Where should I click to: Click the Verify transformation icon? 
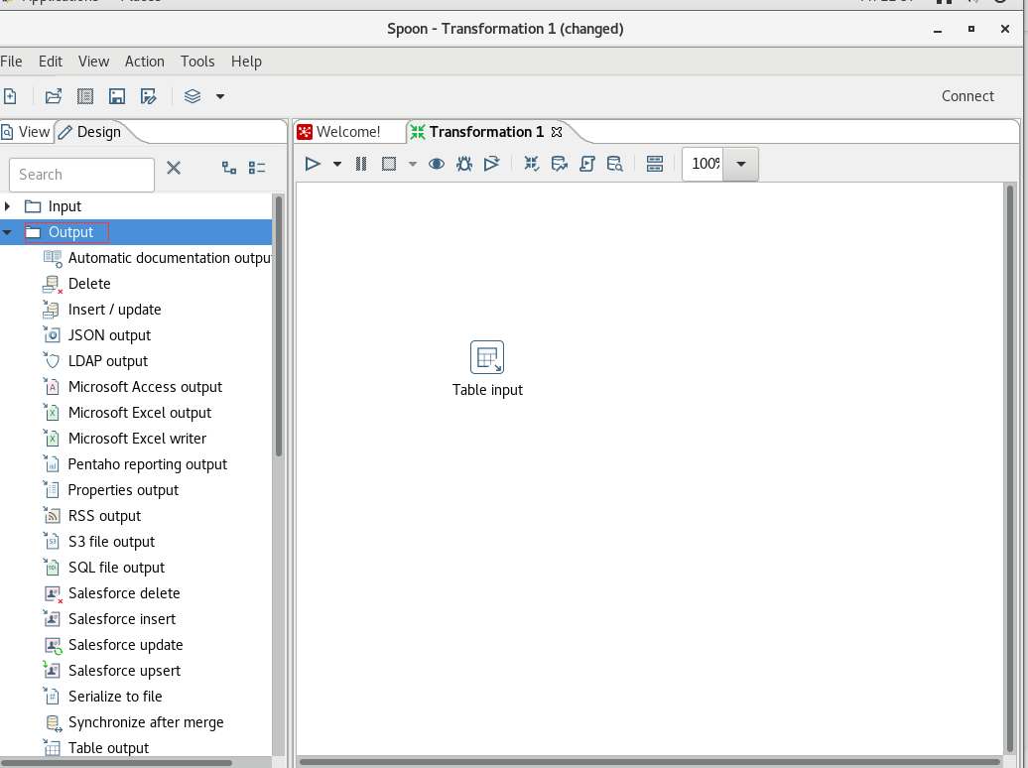532,164
